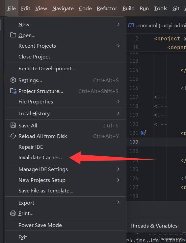The height and width of the screenshot is (243, 186).
Task: Toggle Power Save Mode
Action: [66, 225]
